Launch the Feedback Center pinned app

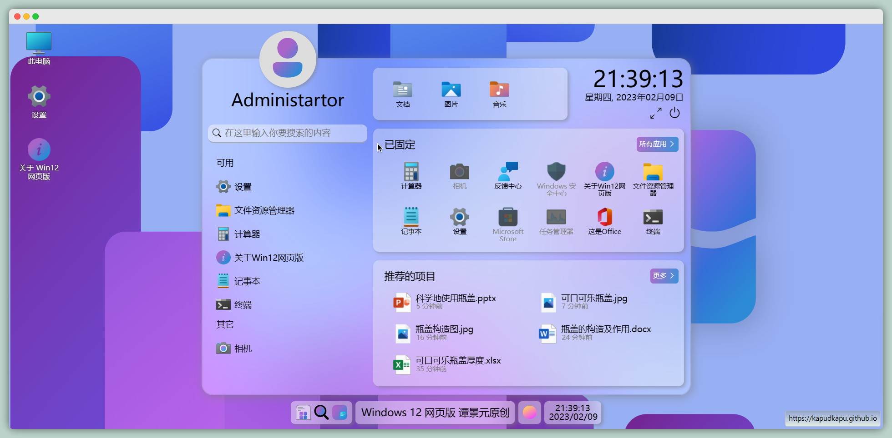[508, 175]
